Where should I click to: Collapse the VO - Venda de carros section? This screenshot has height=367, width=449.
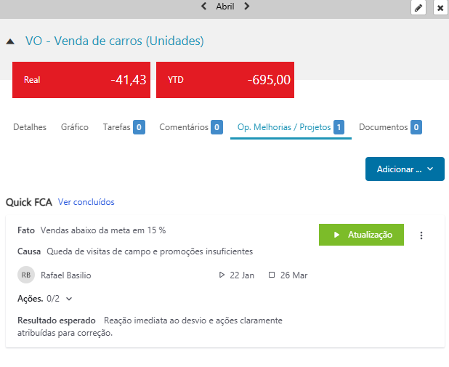click(10, 41)
